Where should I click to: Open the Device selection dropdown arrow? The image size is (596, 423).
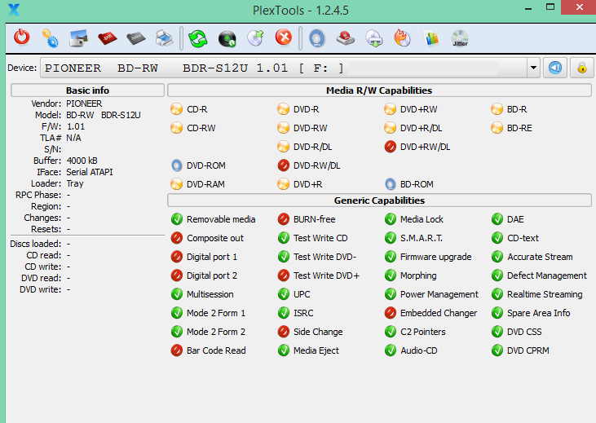534,68
